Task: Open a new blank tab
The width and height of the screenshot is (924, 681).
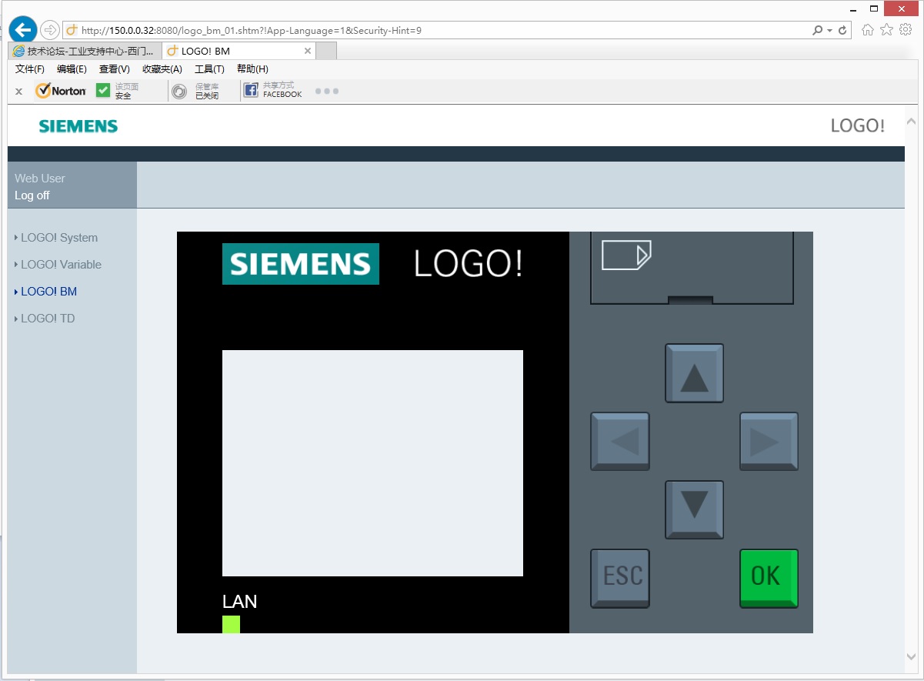Action: coord(327,51)
